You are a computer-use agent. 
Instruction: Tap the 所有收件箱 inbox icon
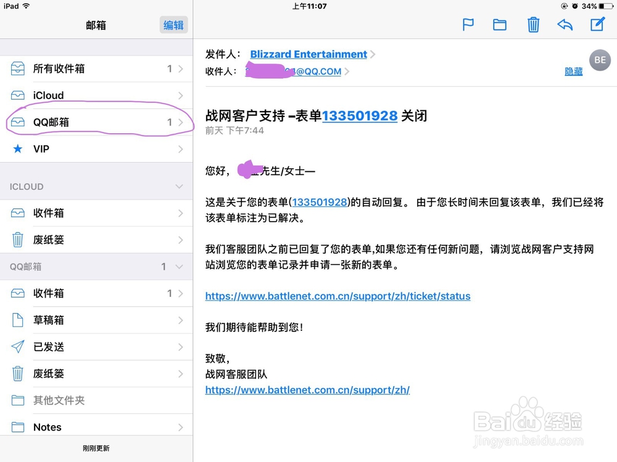(18, 69)
